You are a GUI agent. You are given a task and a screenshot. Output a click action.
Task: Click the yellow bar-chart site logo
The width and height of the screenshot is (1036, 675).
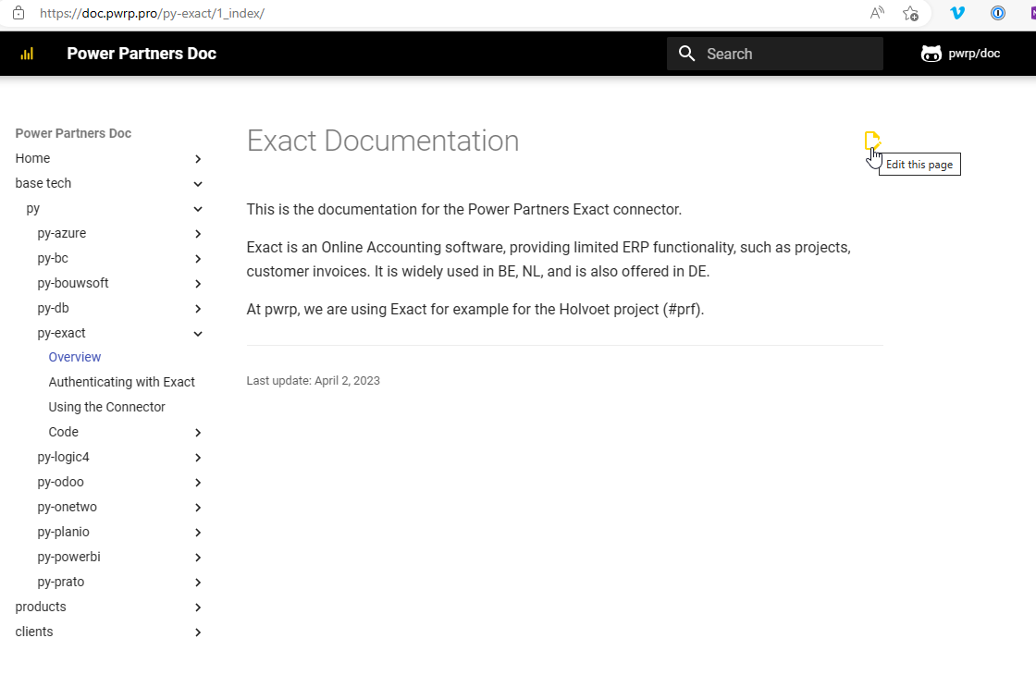point(27,55)
